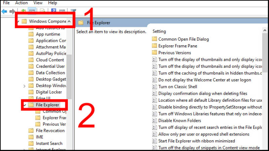Viewport: 269px width, 151px height.
Task: Click policy icon beside Allow only per user extensions
Action: click(155, 134)
